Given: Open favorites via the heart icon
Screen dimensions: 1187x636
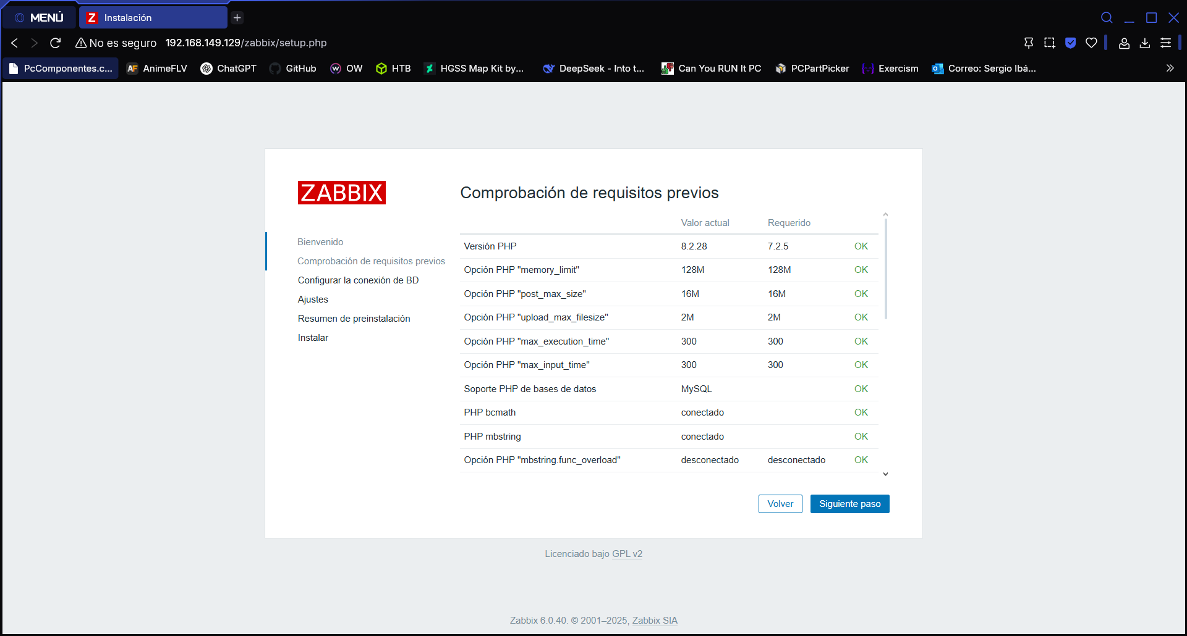Looking at the screenshot, I should point(1091,43).
